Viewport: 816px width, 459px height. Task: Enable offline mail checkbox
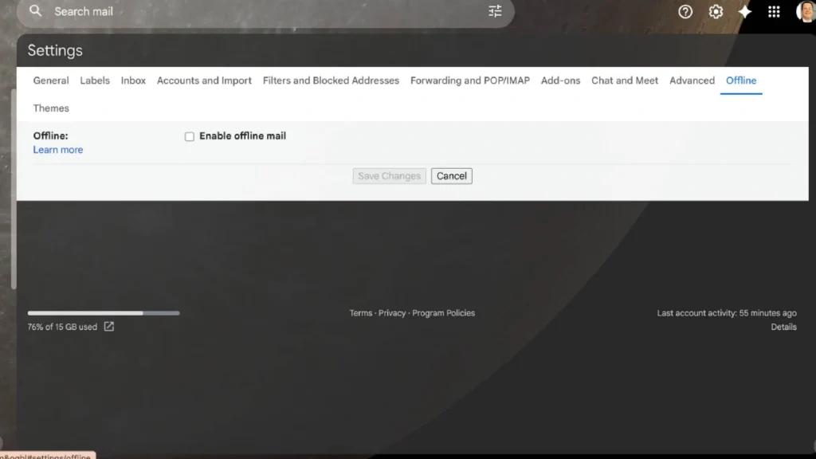pos(190,136)
